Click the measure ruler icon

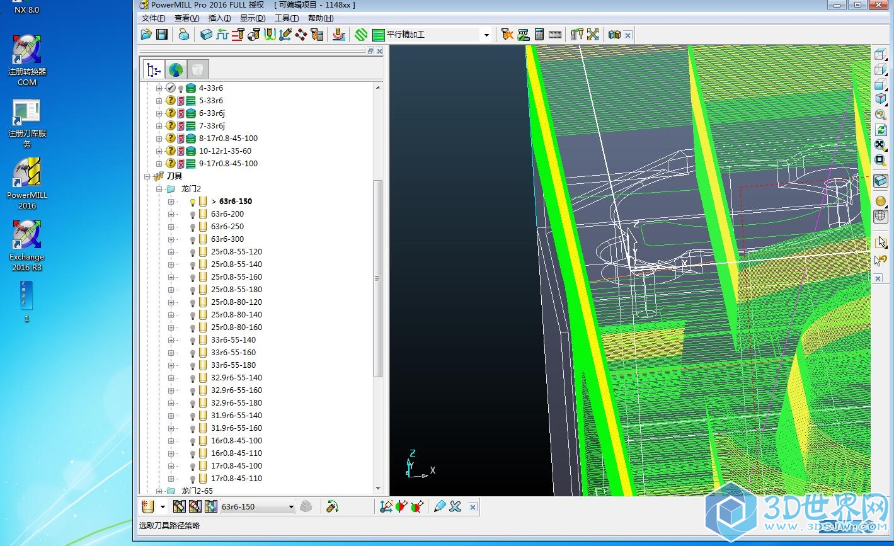[x=555, y=35]
